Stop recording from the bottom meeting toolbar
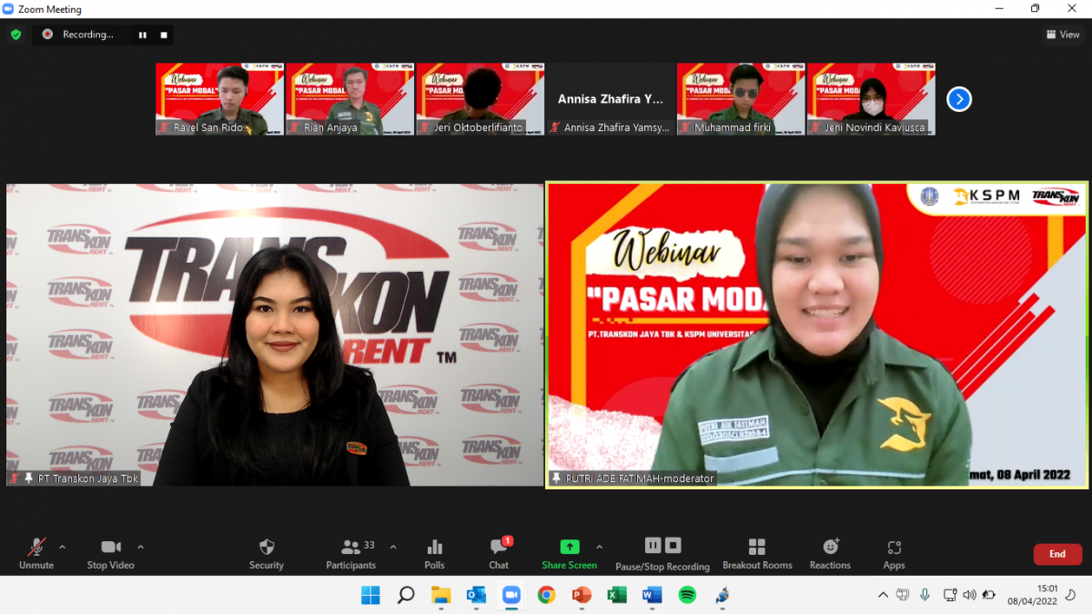This screenshot has height=614, width=1092. tap(672, 546)
